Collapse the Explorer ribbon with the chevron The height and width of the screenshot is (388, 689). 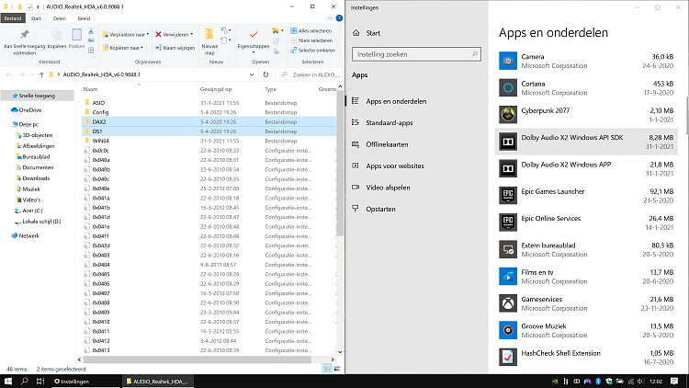(329, 18)
